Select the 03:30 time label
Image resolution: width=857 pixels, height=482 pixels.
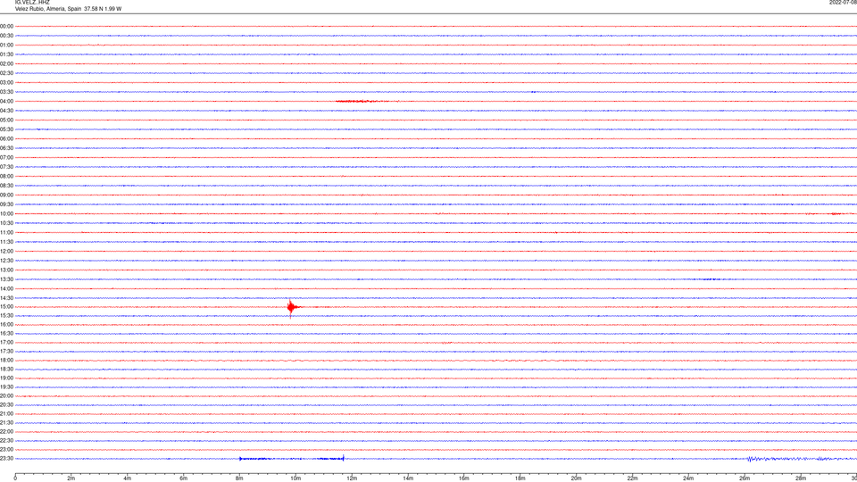[x=6, y=92]
